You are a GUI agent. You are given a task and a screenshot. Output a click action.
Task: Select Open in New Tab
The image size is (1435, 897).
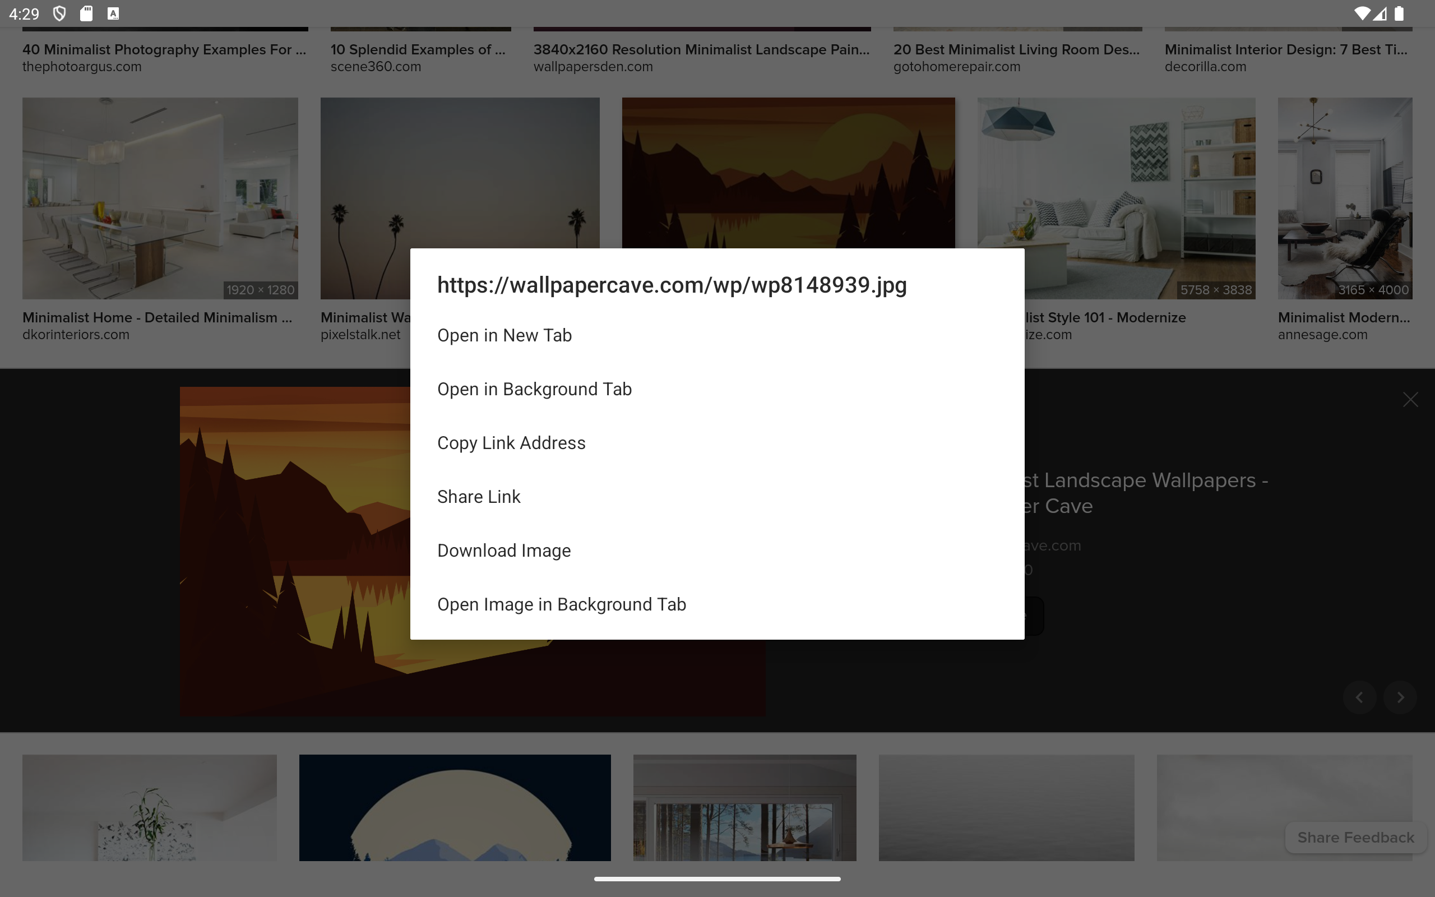pos(504,336)
